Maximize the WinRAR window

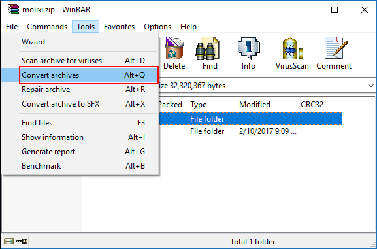pos(335,10)
